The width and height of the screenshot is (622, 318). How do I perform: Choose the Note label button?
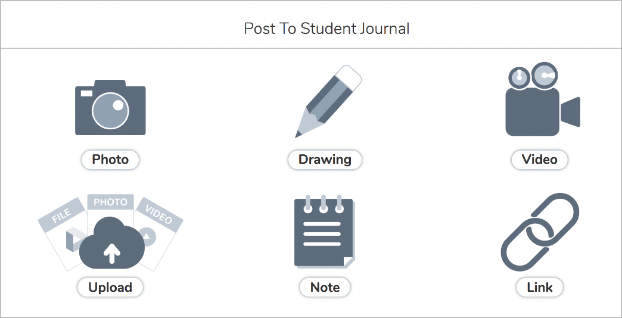click(325, 287)
